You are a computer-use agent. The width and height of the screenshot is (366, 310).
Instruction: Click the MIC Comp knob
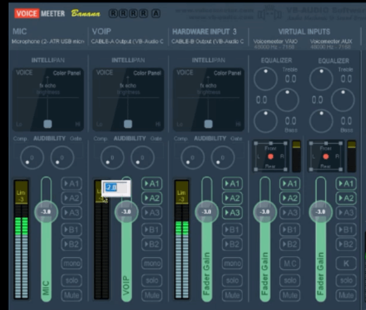click(x=32, y=158)
